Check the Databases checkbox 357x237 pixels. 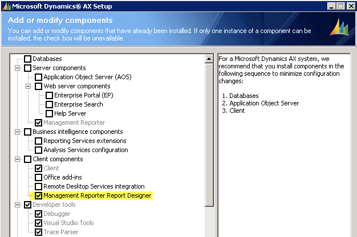[27, 59]
